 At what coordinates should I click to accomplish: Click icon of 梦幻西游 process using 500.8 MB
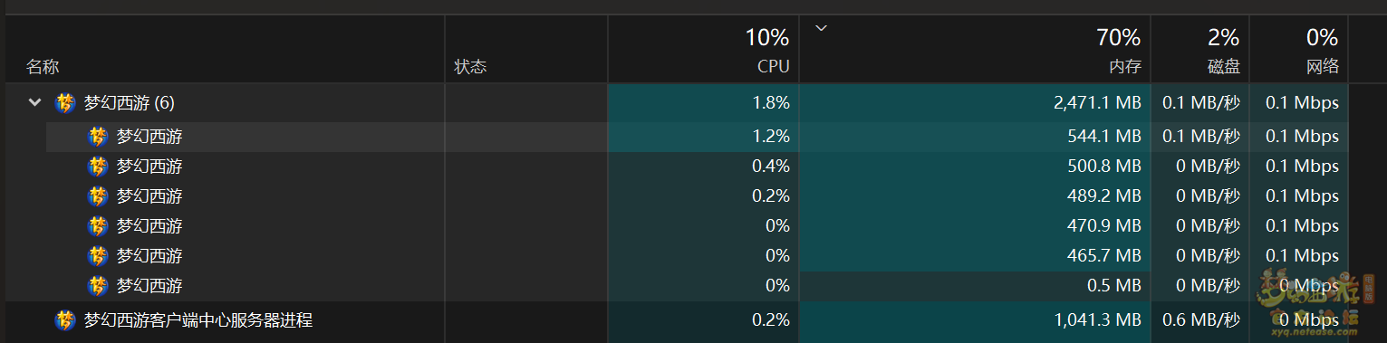pyautogui.click(x=98, y=167)
